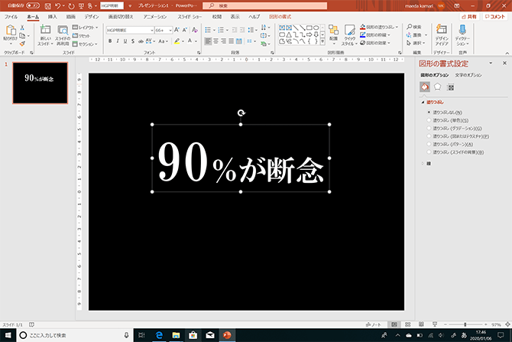The width and height of the screenshot is (512, 342).
Task: Open the File (ファイル) tab
Action: (x=11, y=17)
